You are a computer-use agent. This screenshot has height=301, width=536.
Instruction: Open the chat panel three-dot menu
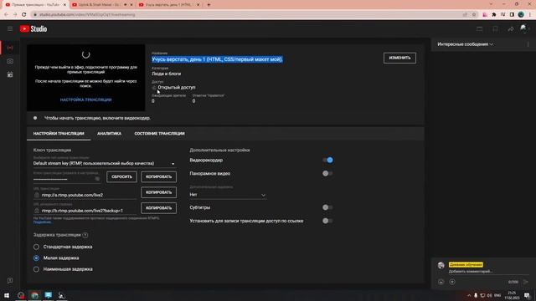[528, 44]
